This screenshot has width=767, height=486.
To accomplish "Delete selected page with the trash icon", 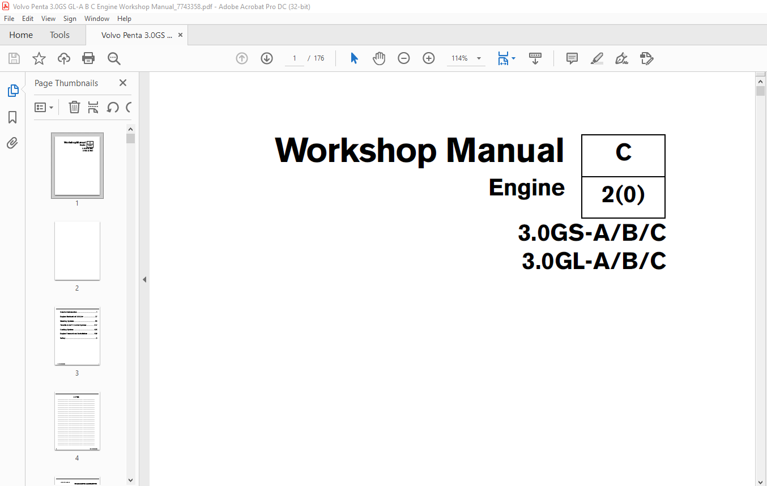I will (x=74, y=107).
